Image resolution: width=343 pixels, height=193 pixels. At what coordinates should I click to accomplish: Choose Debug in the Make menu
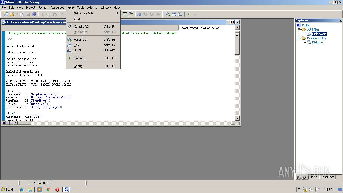pyautogui.click(x=93, y=66)
